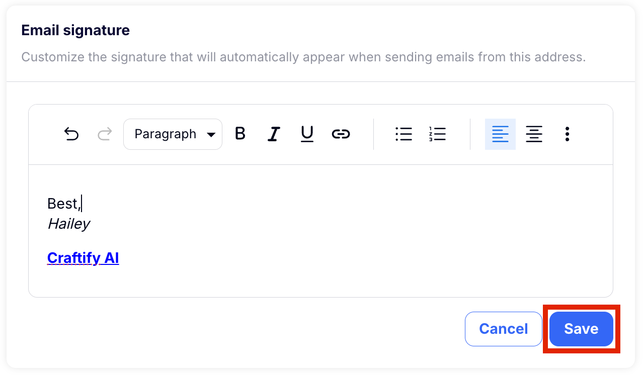Image resolution: width=643 pixels, height=375 pixels.
Task: Click the caret arrow beside Paragraph
Action: (211, 135)
